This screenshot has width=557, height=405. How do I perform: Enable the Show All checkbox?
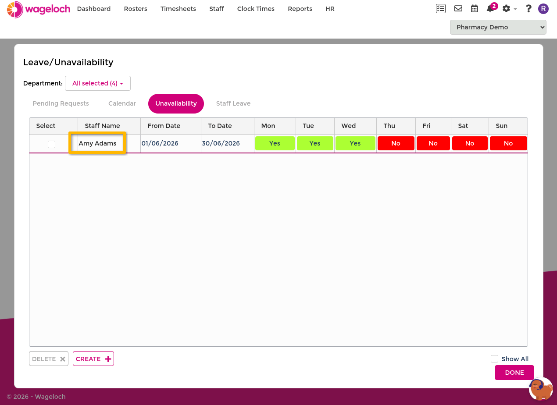(494, 359)
